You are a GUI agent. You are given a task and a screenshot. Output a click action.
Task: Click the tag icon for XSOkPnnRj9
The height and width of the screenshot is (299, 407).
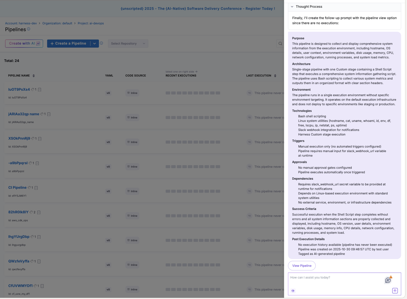[33, 138]
